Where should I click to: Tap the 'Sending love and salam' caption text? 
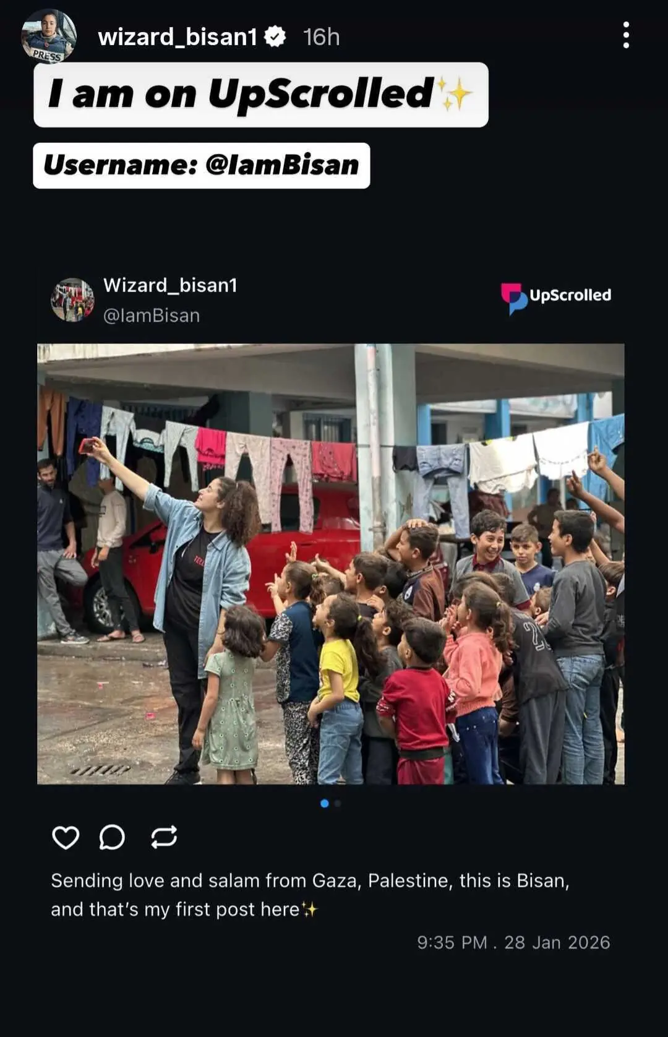310,895
